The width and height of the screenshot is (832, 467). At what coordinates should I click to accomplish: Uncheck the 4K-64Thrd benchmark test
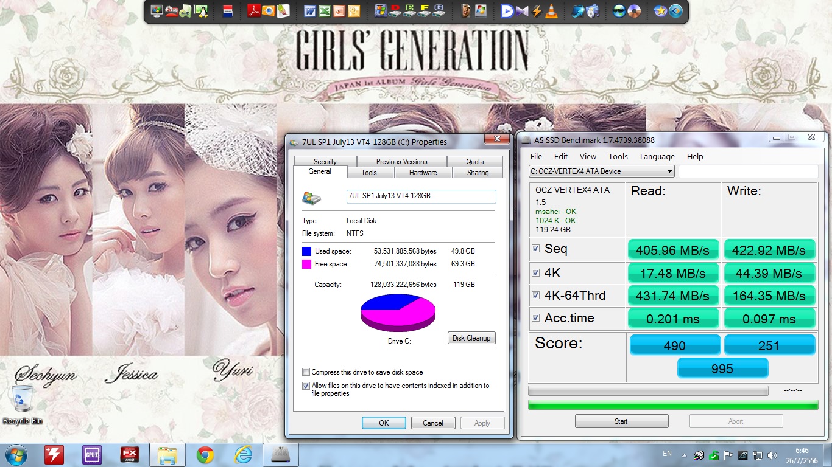coord(535,296)
